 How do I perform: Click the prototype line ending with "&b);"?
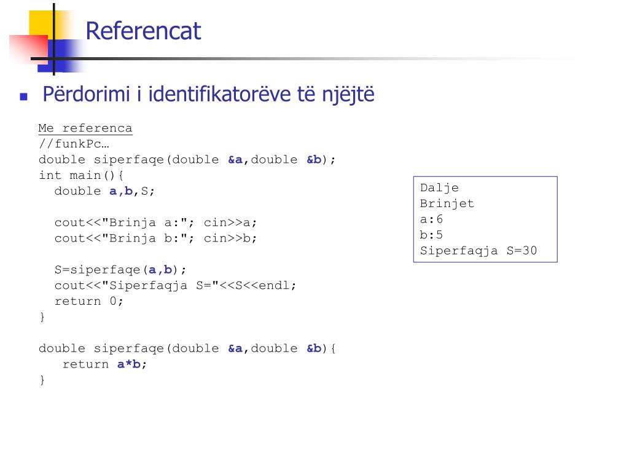tap(187, 160)
